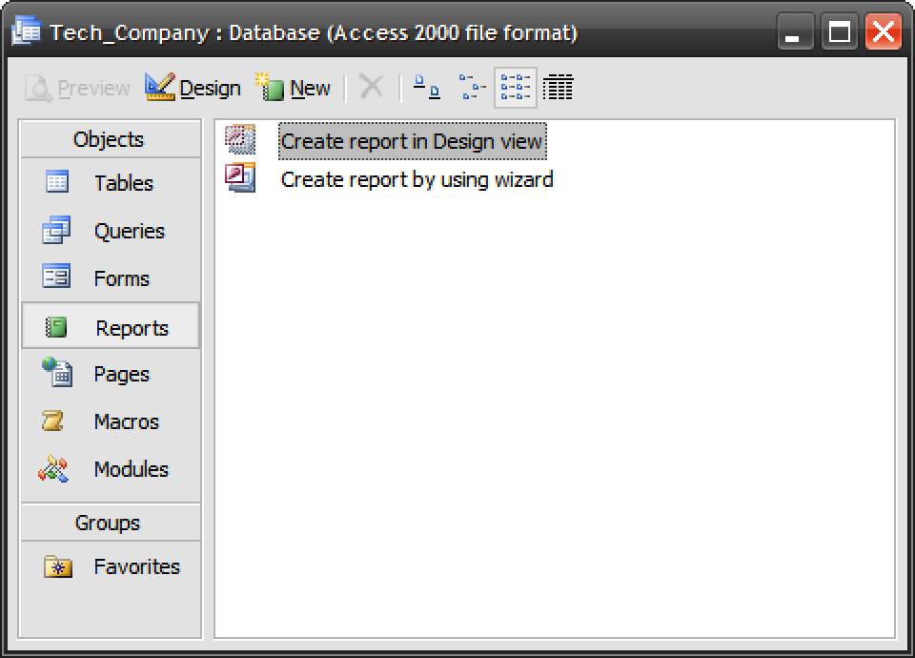Viewport: 915px width, 658px height.
Task: Click the Create report in Design view icon
Action: (242, 139)
